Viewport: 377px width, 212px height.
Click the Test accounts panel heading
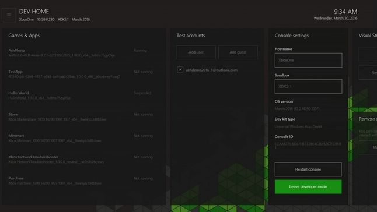pos(191,36)
